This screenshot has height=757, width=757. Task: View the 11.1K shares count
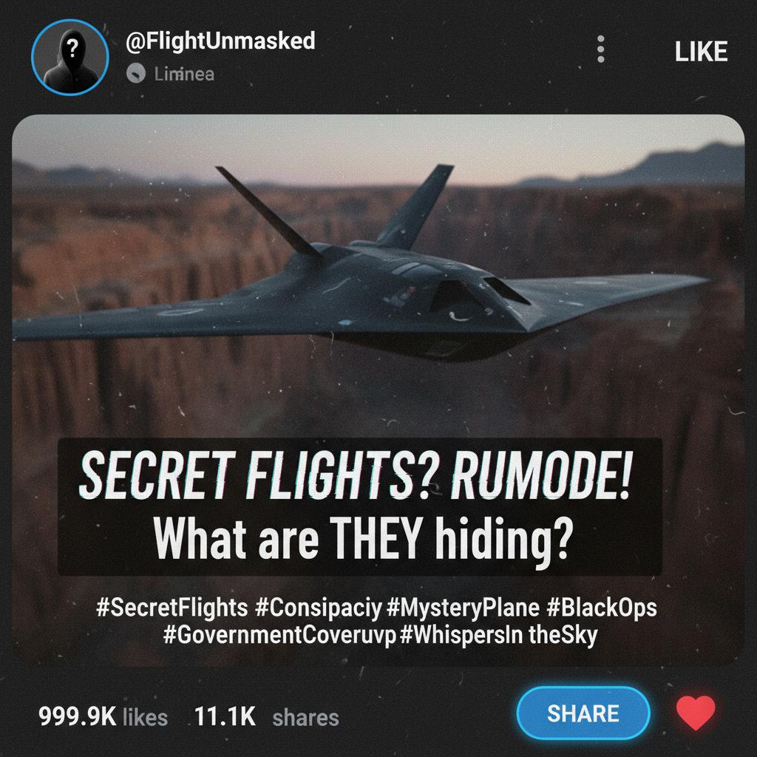[266, 717]
